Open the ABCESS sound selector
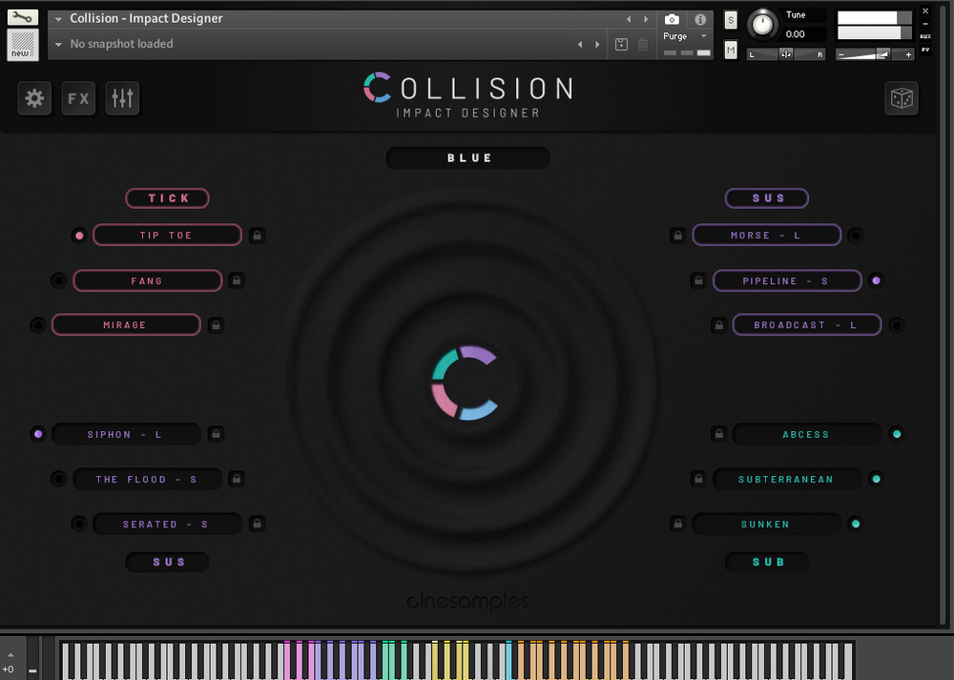 [x=807, y=434]
